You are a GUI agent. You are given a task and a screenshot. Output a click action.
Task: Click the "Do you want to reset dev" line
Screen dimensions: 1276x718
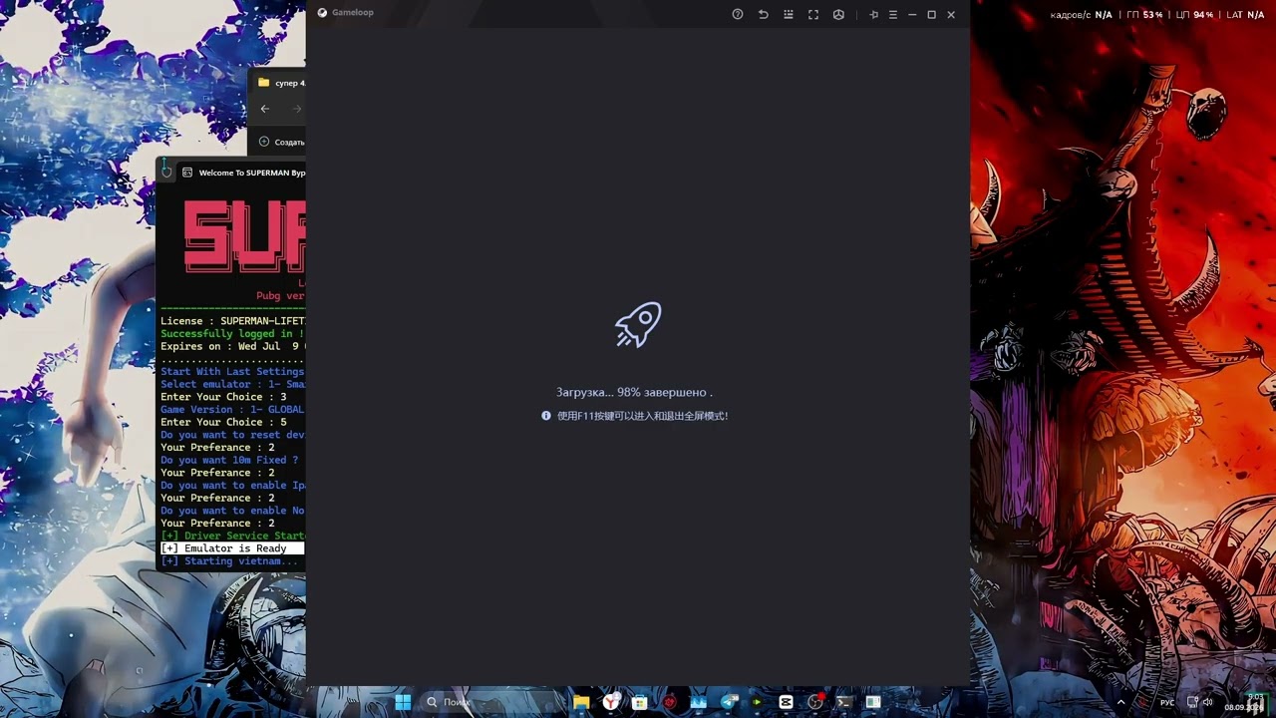tap(233, 435)
